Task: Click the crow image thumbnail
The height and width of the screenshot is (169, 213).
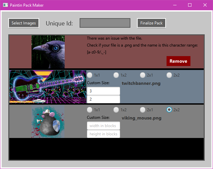Action: [x=48, y=52]
